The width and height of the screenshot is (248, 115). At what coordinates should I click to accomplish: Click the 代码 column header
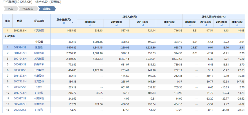[x=20, y=21]
